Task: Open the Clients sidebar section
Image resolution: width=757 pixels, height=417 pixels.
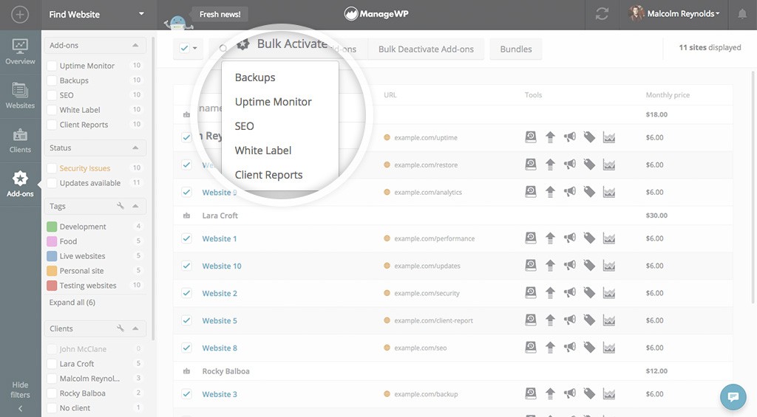Action: coord(20,139)
